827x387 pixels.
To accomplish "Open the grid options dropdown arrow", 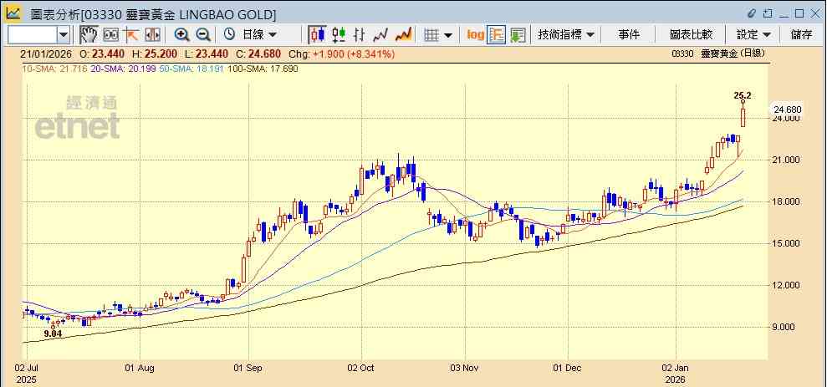I will [x=448, y=35].
